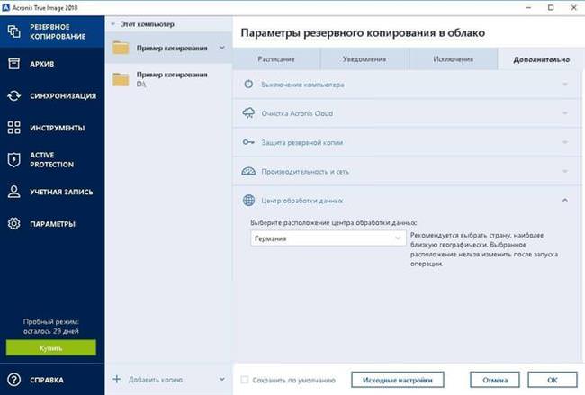This screenshot has height=395, width=585.
Task: Click the green Купить button
Action: pos(51,347)
